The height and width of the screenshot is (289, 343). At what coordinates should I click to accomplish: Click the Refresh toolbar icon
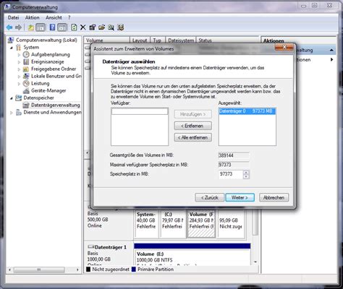[x=74, y=27]
